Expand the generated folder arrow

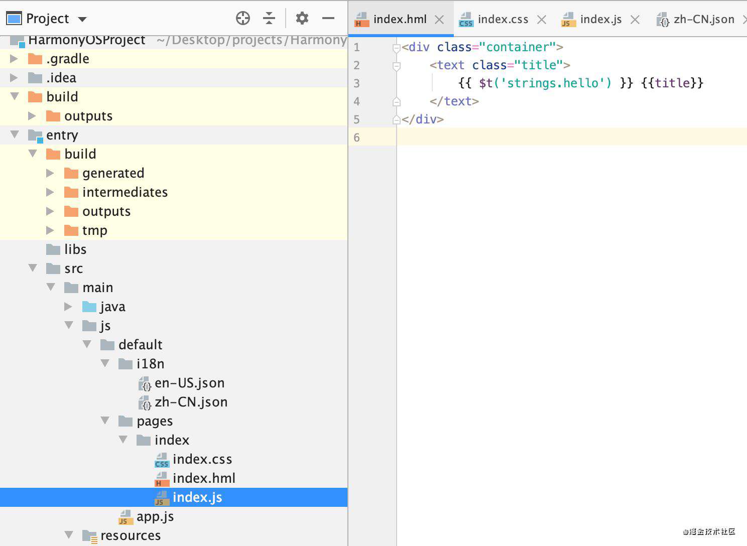50,173
